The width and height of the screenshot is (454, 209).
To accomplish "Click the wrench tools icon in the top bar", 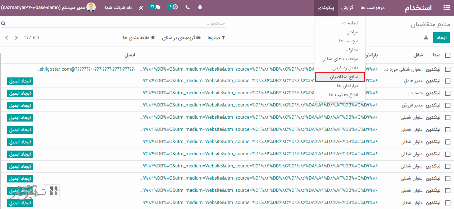I will (141, 8).
